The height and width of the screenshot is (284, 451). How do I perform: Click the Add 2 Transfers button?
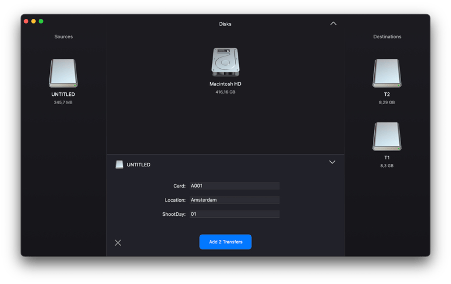coord(225,242)
